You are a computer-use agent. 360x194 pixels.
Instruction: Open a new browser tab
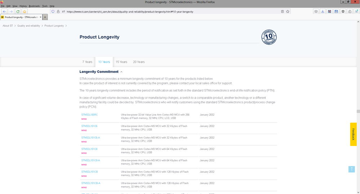[45, 17]
